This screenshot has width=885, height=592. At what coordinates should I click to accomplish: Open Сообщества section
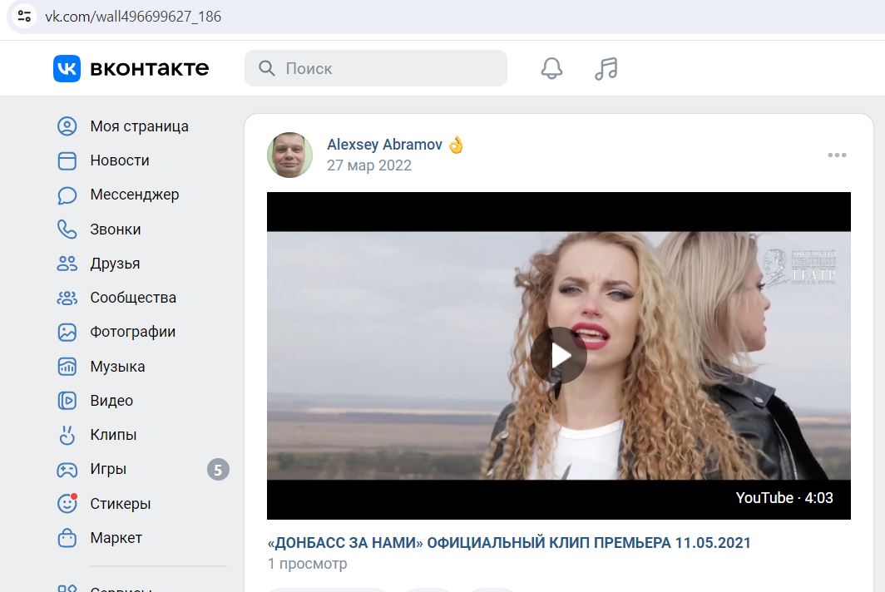[133, 298]
